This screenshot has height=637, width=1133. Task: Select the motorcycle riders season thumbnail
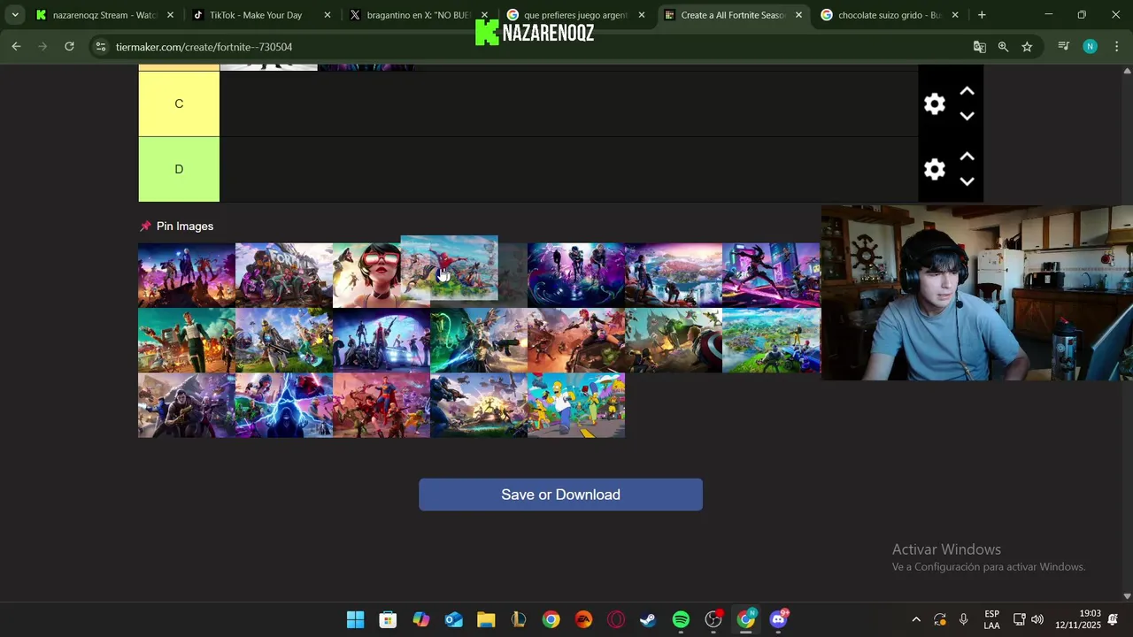click(382, 341)
